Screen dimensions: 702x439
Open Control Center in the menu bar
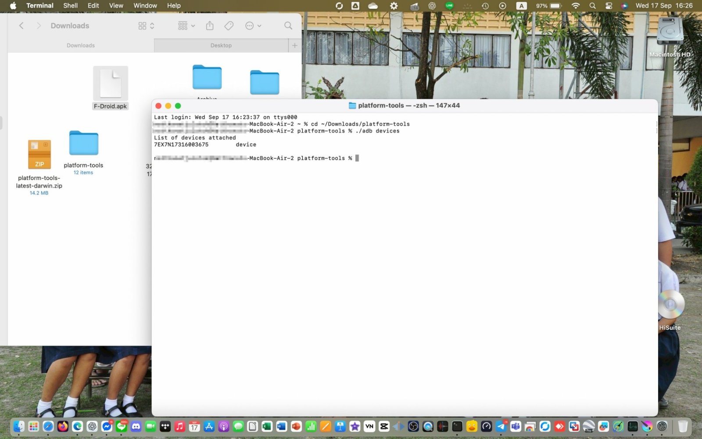tap(609, 6)
